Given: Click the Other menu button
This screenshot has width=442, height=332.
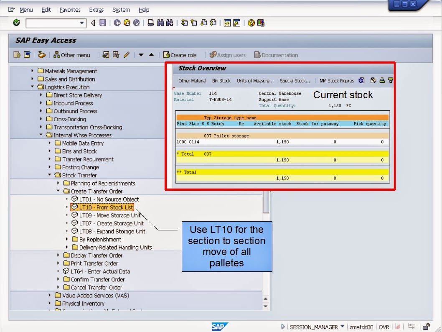Looking at the screenshot, I should tap(72, 55).
